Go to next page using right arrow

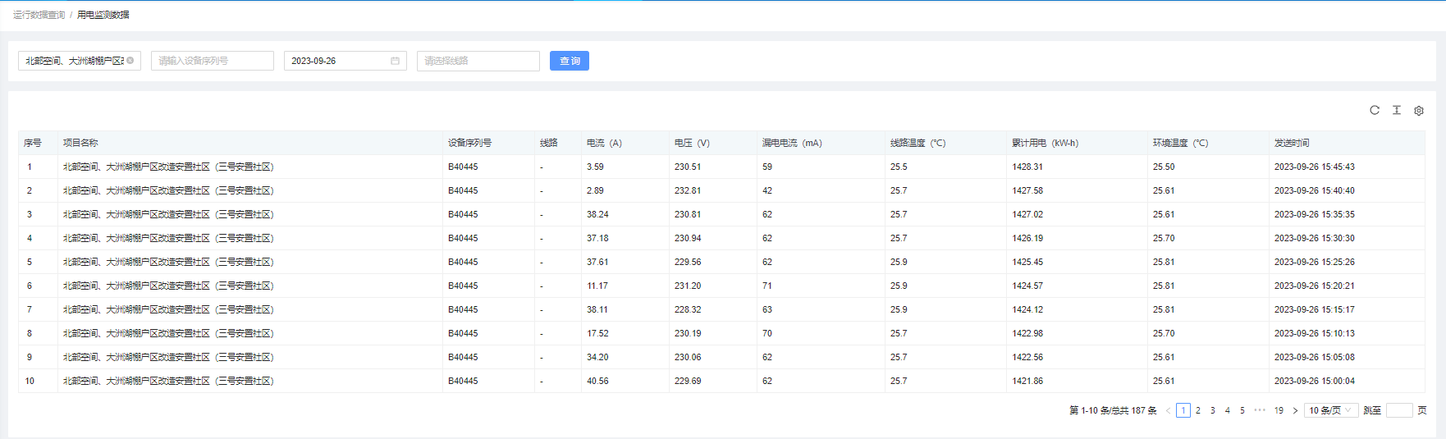click(1295, 410)
